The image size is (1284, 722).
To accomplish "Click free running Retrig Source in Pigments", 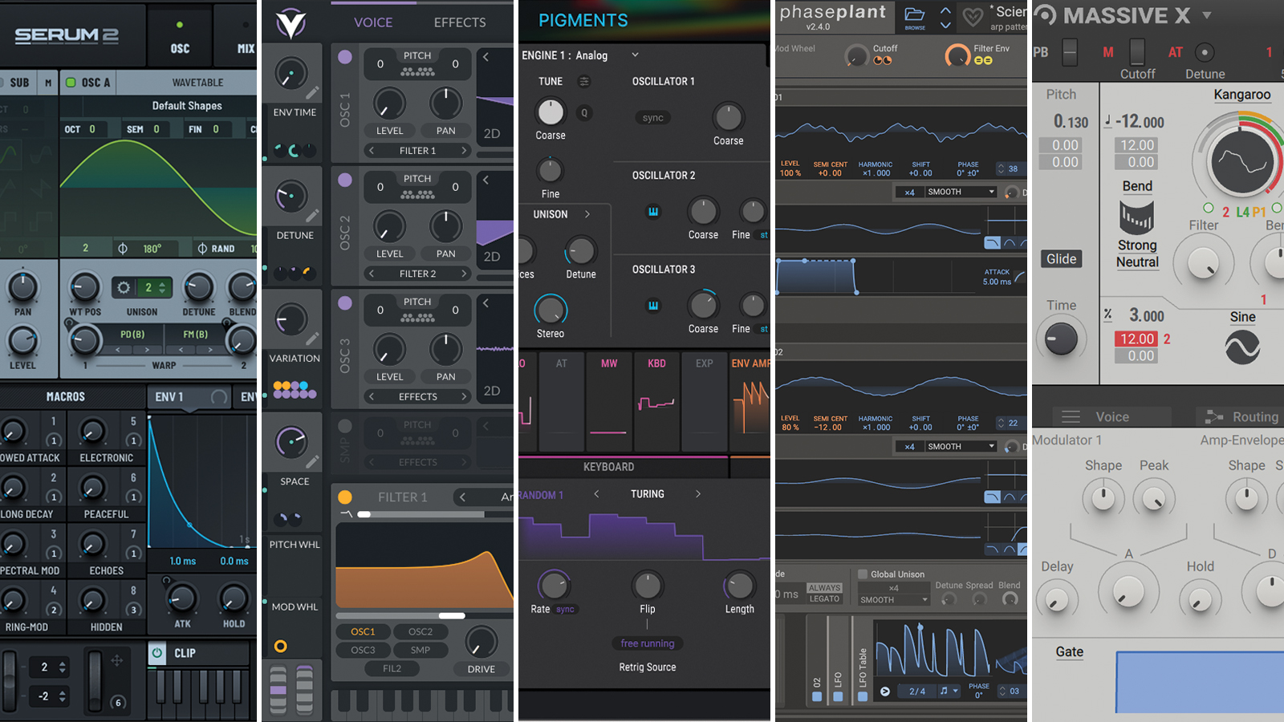I will pyautogui.click(x=648, y=643).
